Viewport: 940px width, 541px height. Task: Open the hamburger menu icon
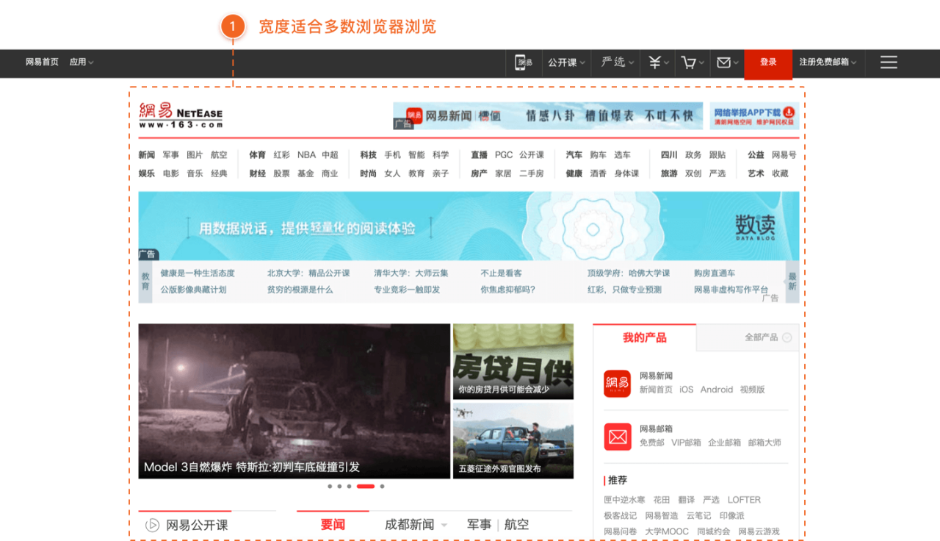click(889, 63)
